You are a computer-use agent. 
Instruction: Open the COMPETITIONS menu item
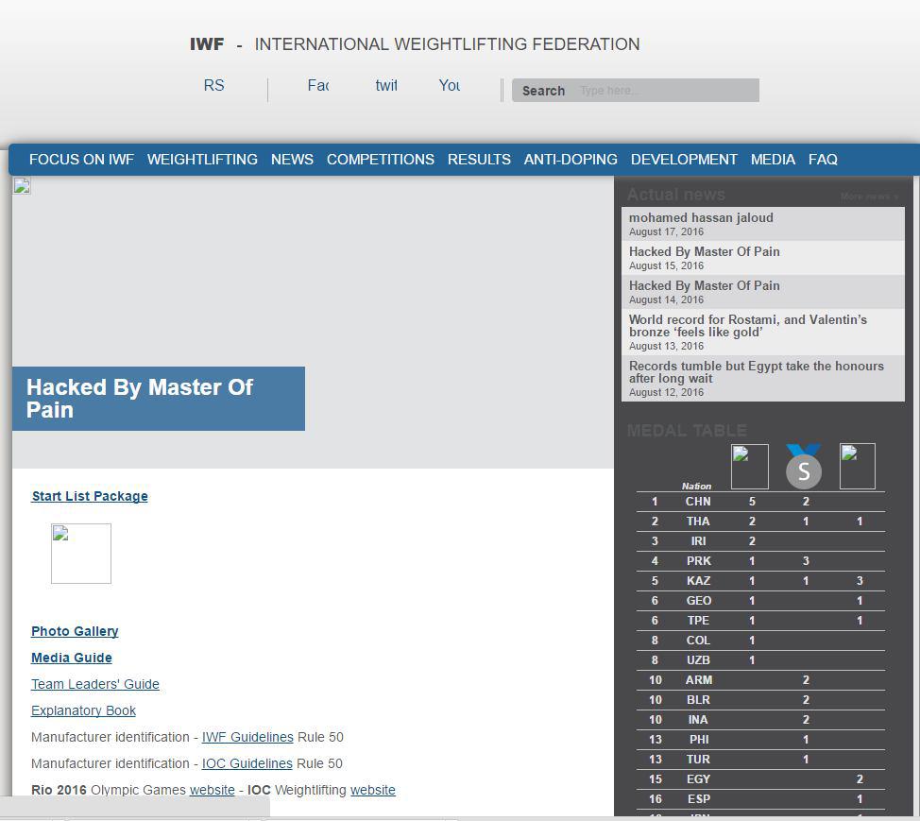381,160
